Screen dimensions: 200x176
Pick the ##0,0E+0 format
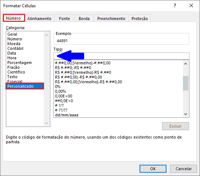pyautogui.click(x=118, y=101)
